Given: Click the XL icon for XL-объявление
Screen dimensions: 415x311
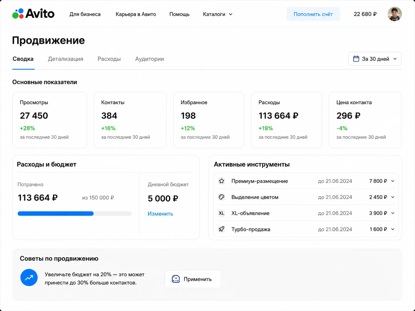Looking at the screenshot, I should pos(222,213).
